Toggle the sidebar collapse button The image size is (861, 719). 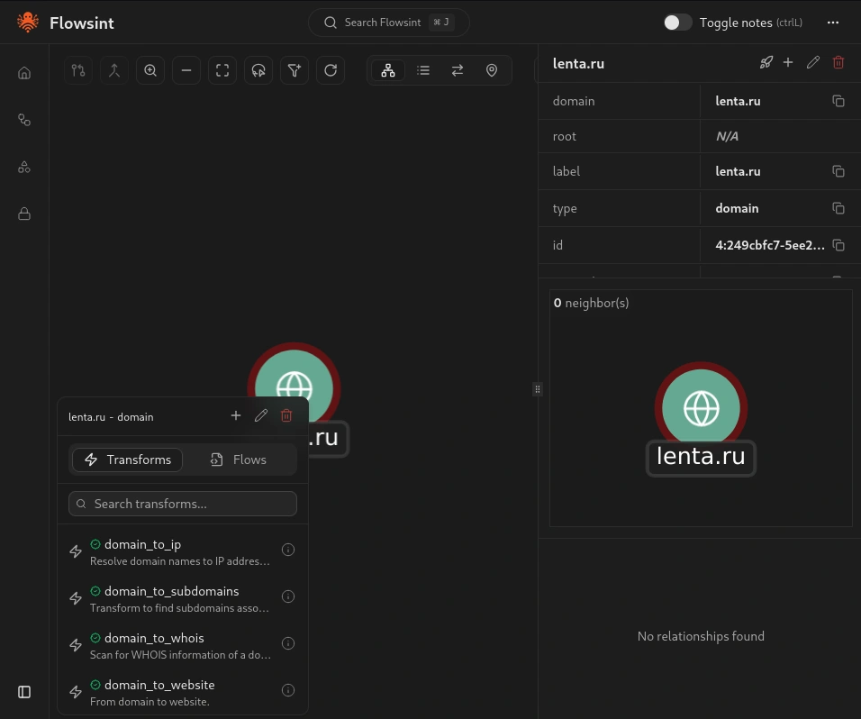[x=24, y=692]
